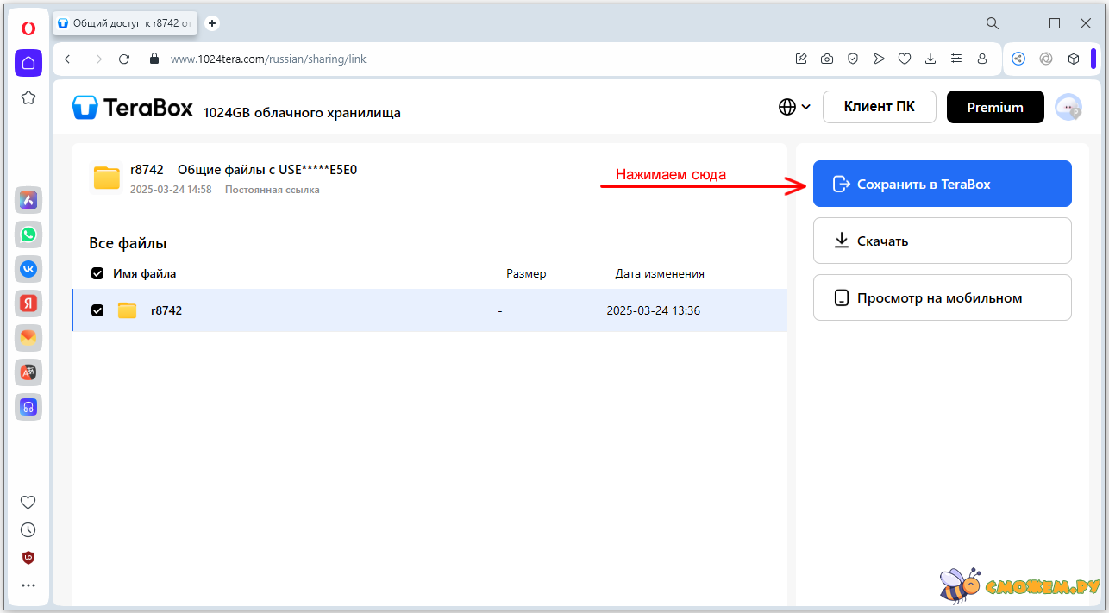Click the black Premium button
Viewport: 1109px width, 613px height.
(x=995, y=107)
